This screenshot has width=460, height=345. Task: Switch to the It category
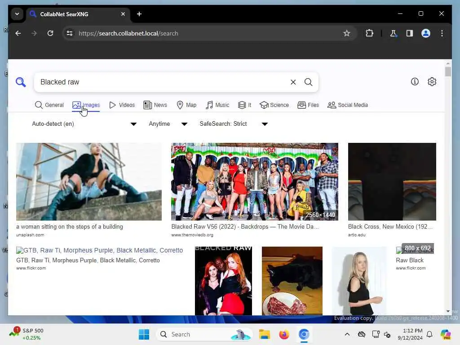[x=244, y=105]
